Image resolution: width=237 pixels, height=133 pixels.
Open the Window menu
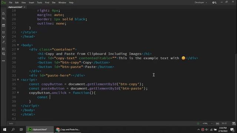pos(62,3)
